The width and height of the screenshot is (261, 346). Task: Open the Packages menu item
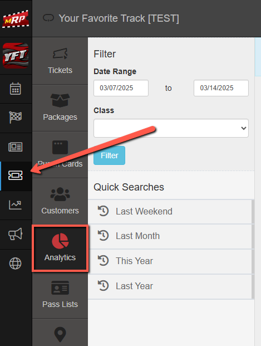click(60, 108)
